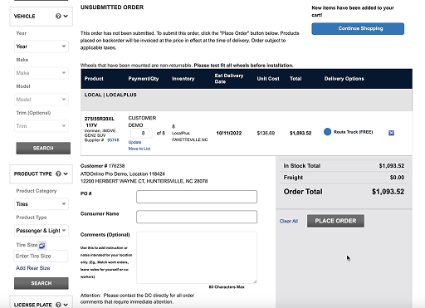
Task: Open supplier number 93748 link
Action: pos(113,140)
